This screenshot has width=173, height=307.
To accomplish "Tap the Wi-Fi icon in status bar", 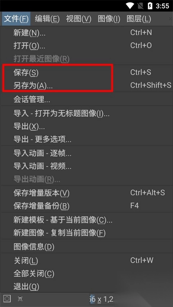I will [x=130, y=6].
